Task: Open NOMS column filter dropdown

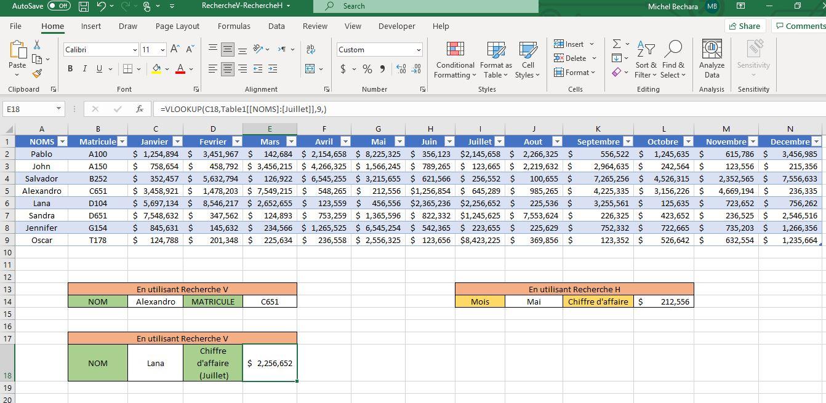Action: 62,142
